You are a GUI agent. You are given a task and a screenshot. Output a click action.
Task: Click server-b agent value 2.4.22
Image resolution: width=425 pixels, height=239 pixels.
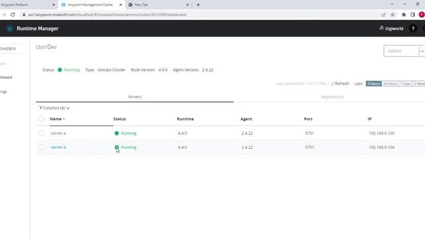247,147
